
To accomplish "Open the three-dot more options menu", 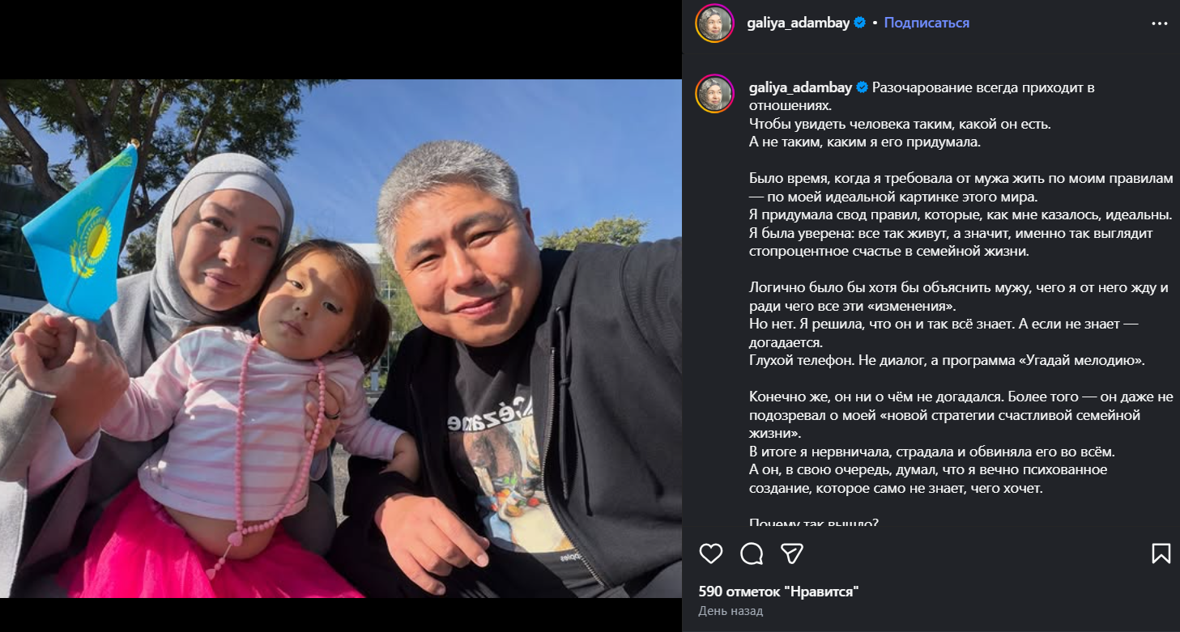I will (1160, 23).
